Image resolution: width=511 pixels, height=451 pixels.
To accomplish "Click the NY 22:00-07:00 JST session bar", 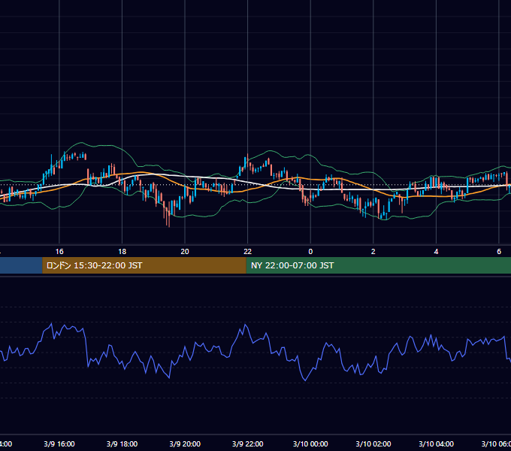I will (378, 265).
